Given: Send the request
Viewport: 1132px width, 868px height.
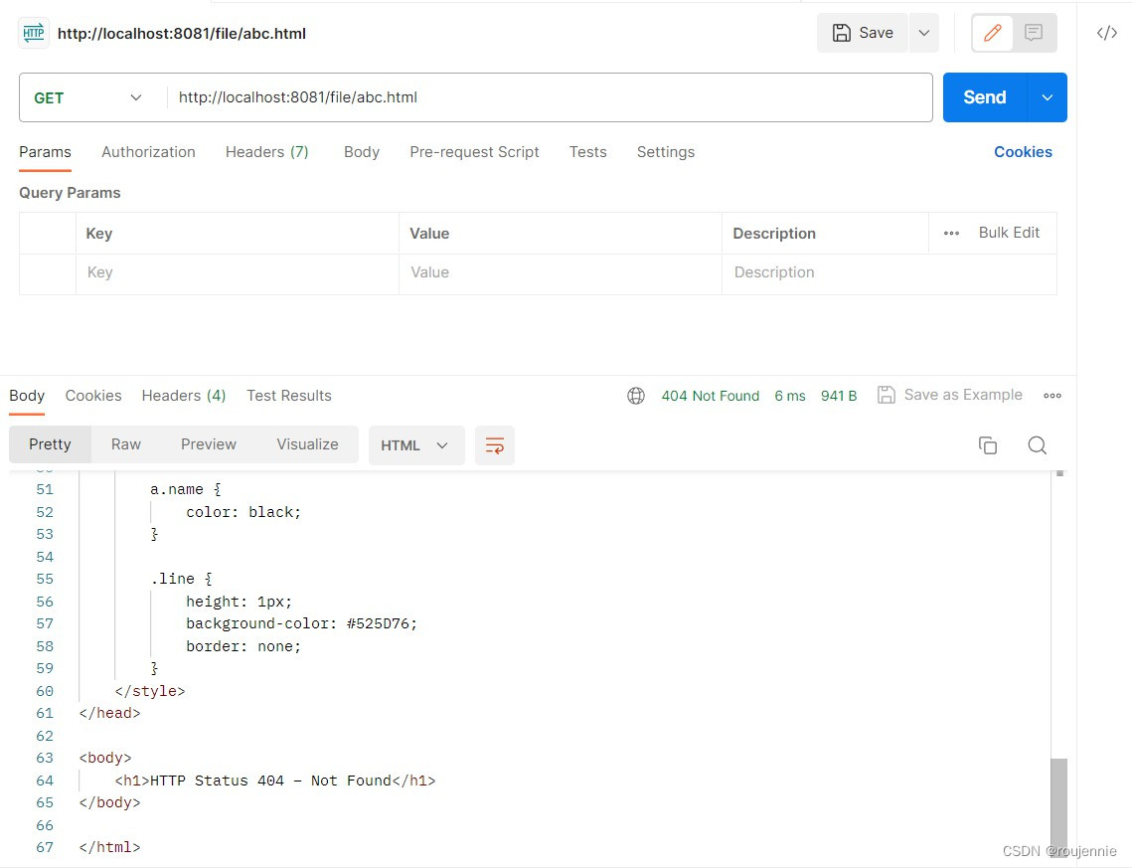Looking at the screenshot, I should [x=983, y=96].
